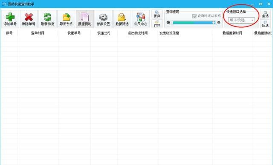Click the 快递公司 column header
The width and height of the screenshot is (273, 165).
tap(104, 33)
